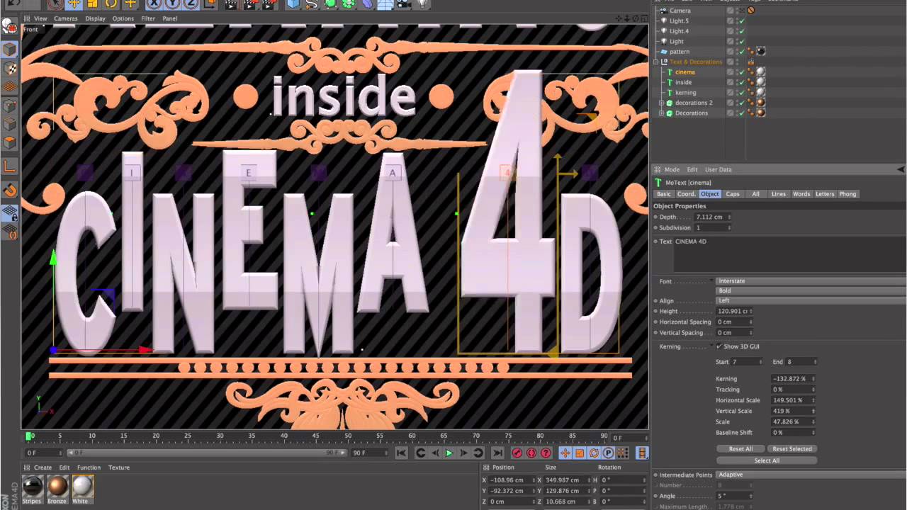The width and height of the screenshot is (907, 510).
Task: Select the Texture mode checkered cube icon
Action: click(x=10, y=69)
